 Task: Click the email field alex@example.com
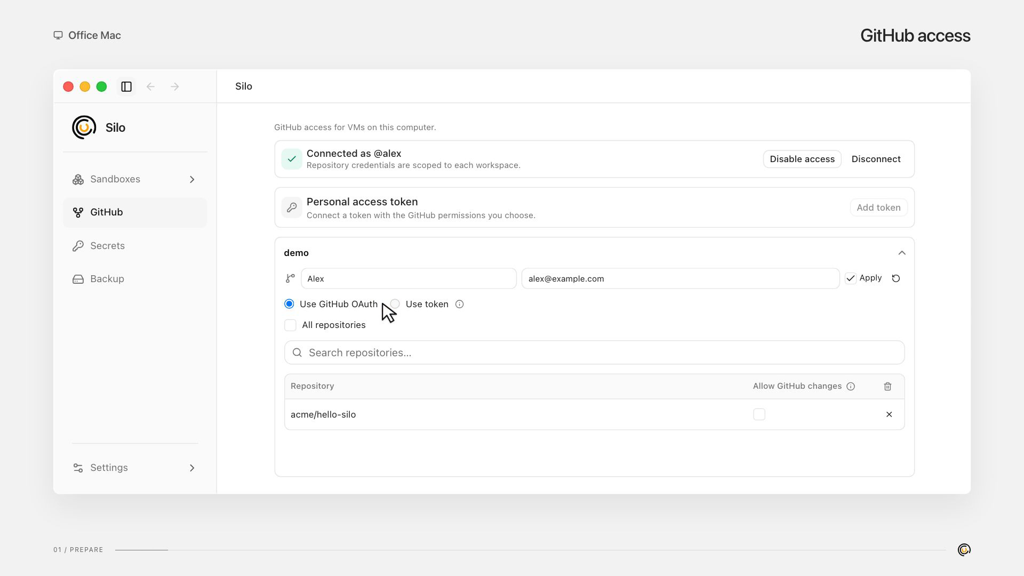click(681, 278)
